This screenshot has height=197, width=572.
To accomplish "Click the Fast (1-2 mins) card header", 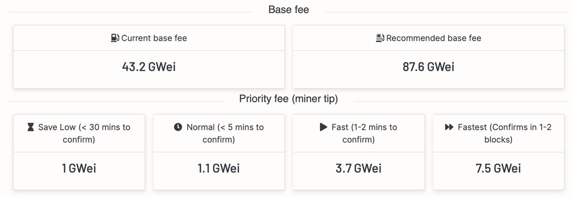I will pos(358,133).
